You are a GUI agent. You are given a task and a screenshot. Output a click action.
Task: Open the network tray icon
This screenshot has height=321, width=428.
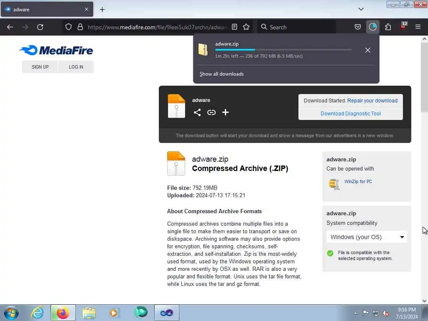point(376,313)
